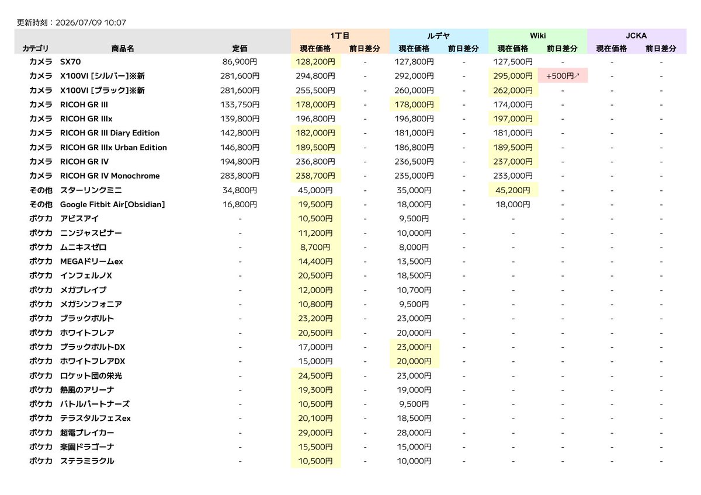The image size is (701, 495).
Task: Select the ブラックボルトDX product name
Action: pos(92,347)
